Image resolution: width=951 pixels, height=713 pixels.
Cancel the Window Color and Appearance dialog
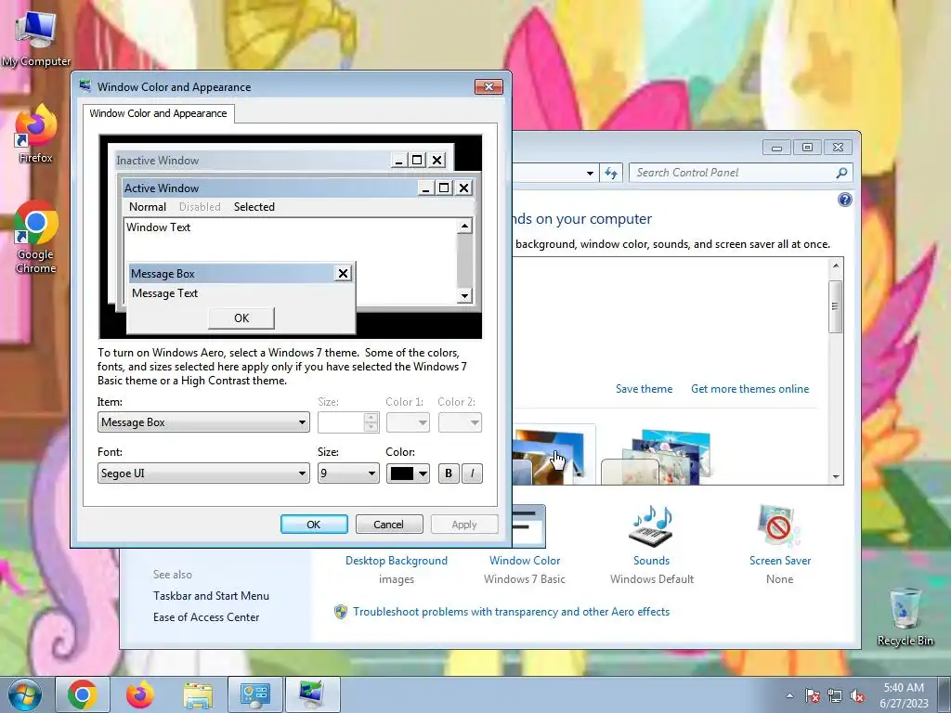pyautogui.click(x=389, y=525)
